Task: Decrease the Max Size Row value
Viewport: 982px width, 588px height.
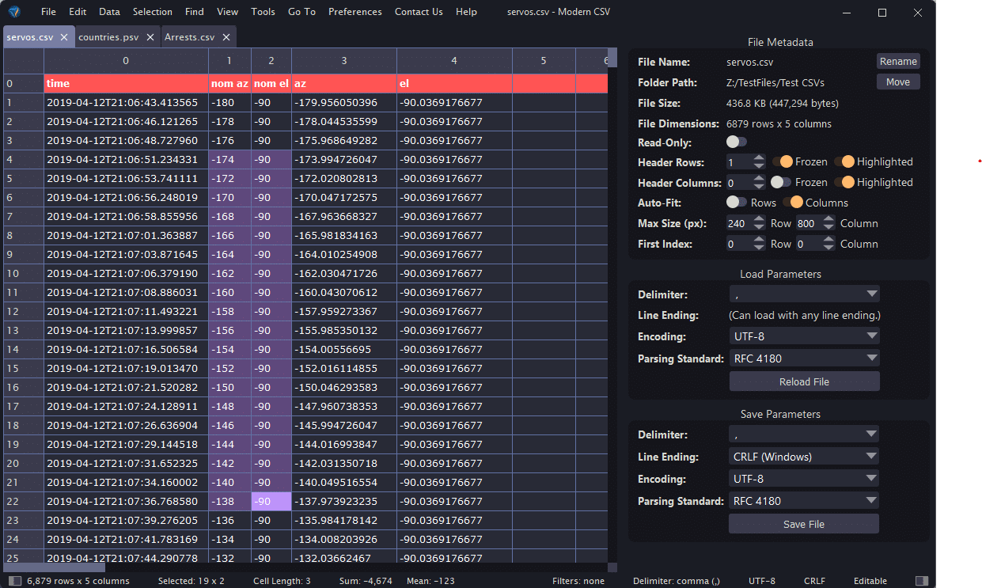Action: pyautogui.click(x=760, y=227)
